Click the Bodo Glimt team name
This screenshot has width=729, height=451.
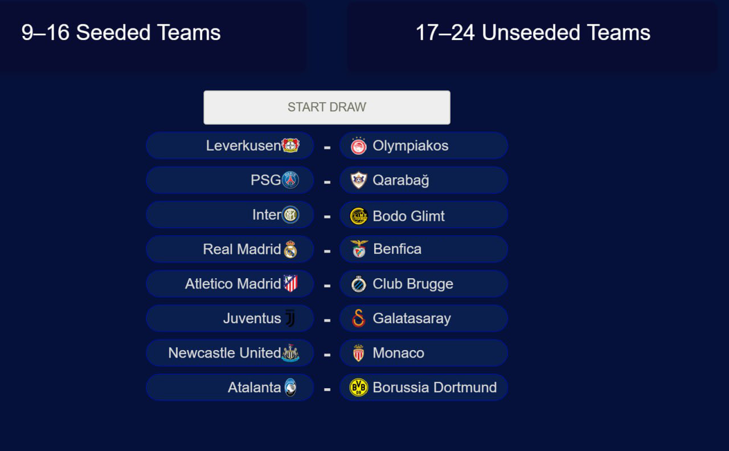coord(408,216)
